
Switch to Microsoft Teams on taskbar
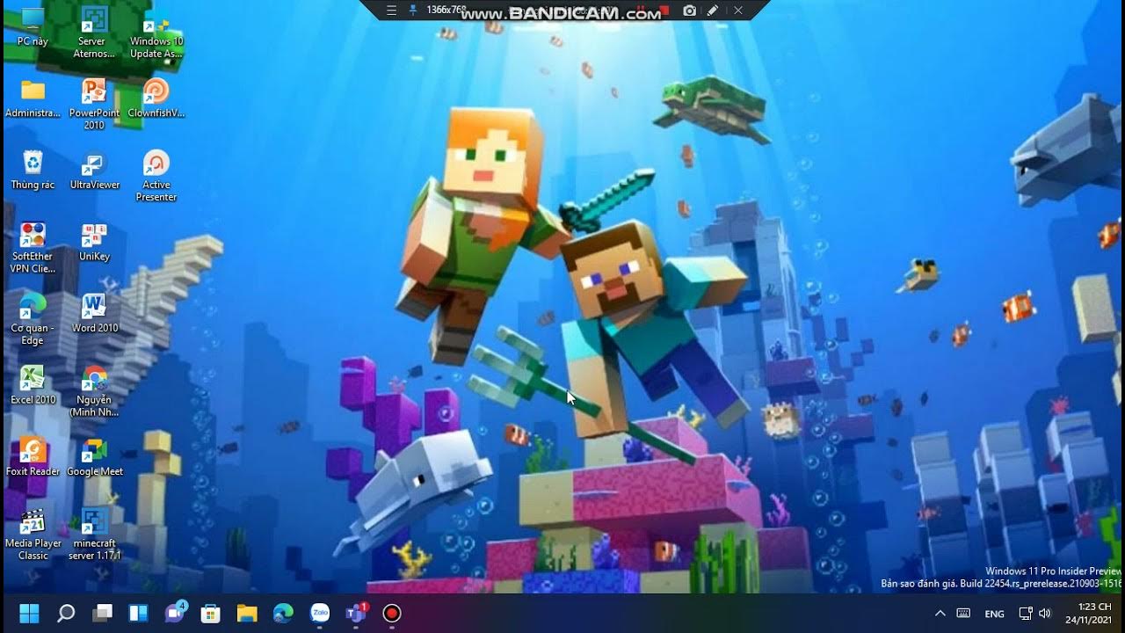pyautogui.click(x=356, y=613)
